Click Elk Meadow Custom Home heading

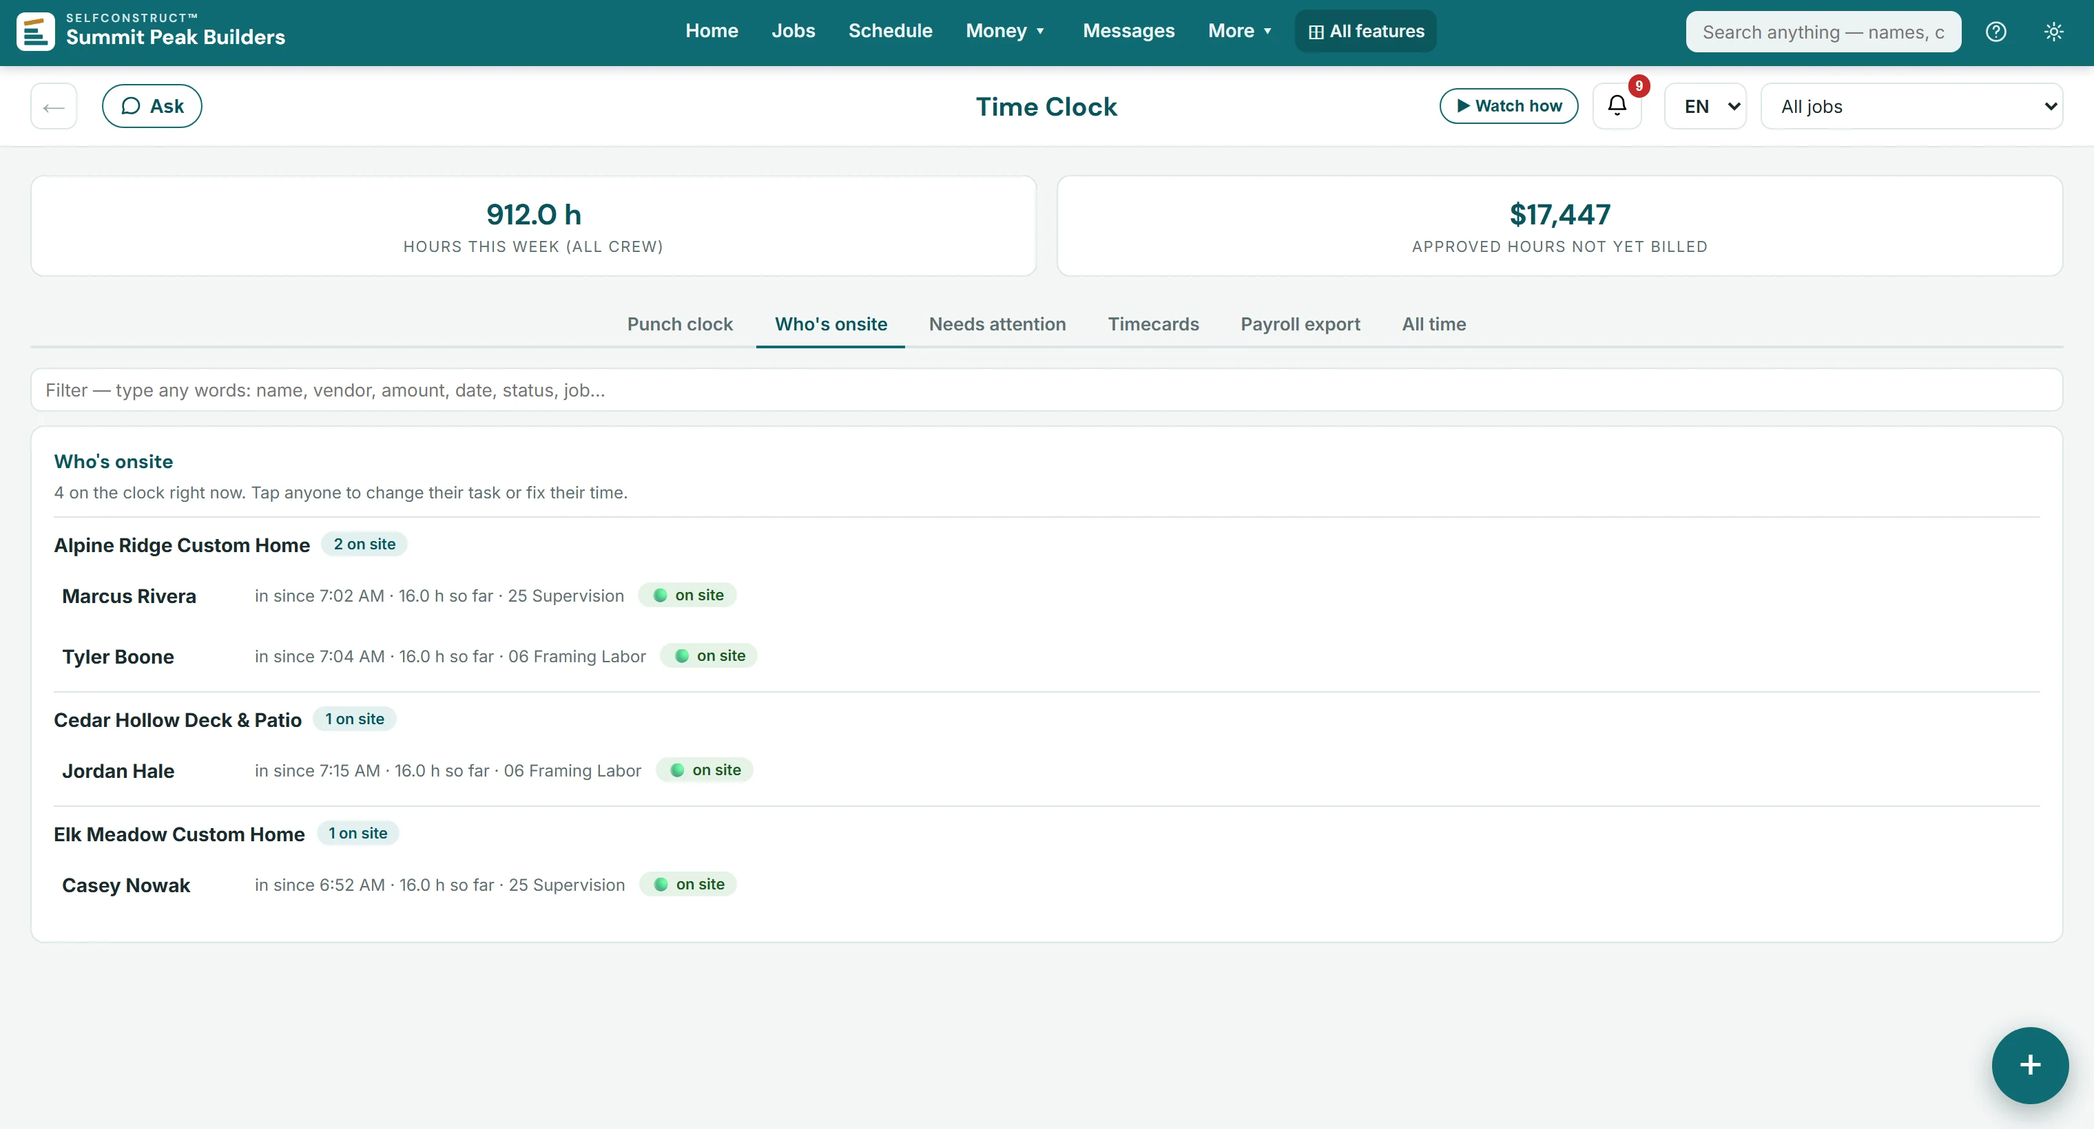(x=180, y=834)
